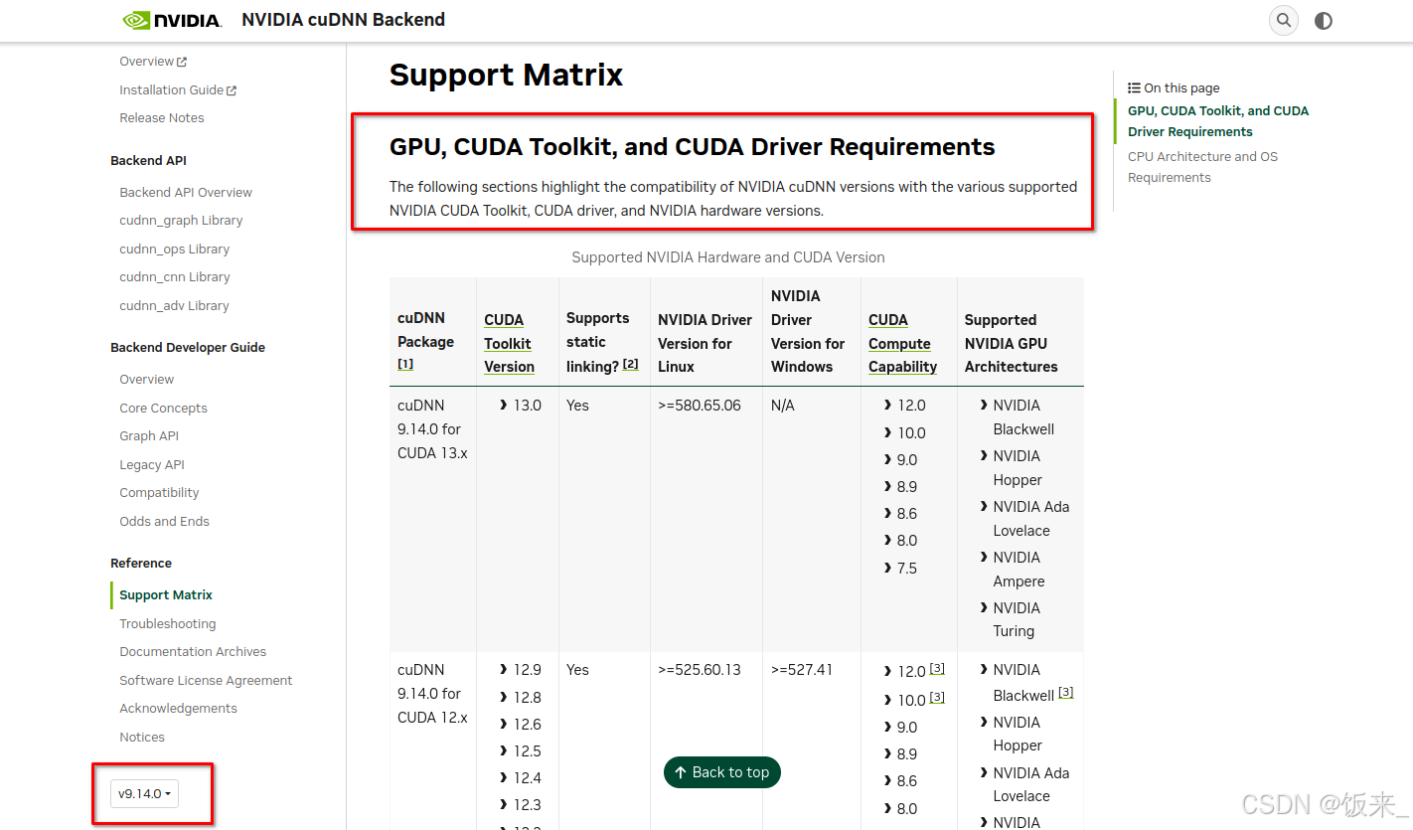1413x830 pixels.
Task: Jump to CPU Architecture and OS Requirements
Action: click(1202, 167)
